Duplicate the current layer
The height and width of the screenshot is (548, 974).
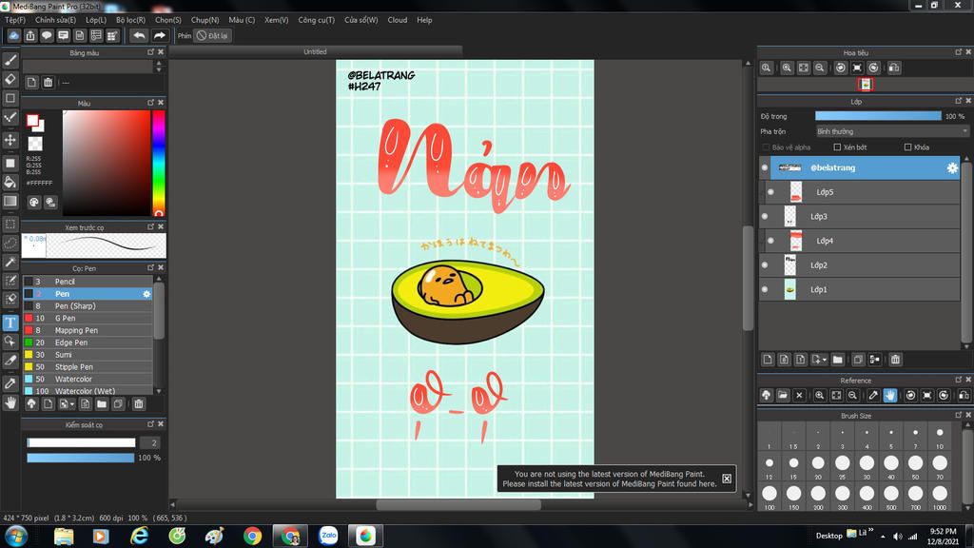(x=858, y=359)
